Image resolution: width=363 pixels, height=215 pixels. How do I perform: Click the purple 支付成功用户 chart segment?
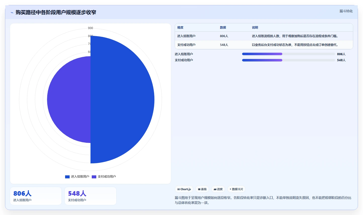pyautogui.click(x=69, y=100)
